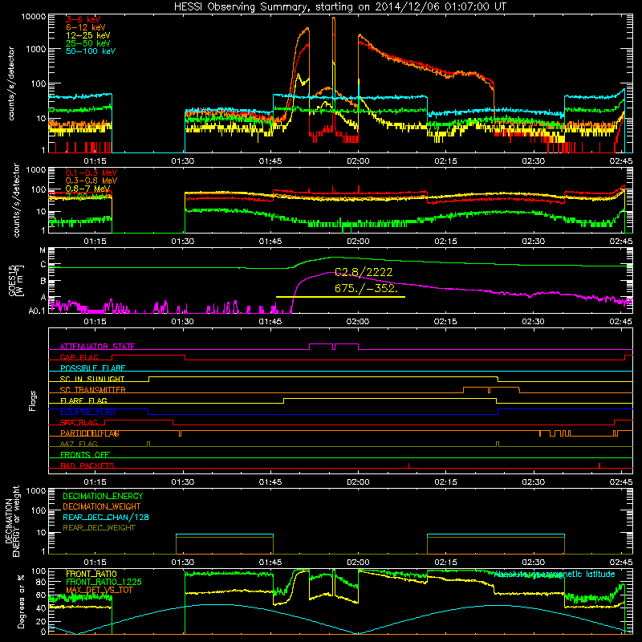Viewport: 642px width, 642px height.
Task: Select the SC_IN_SUNLIGHT flag label
Action: [92, 379]
